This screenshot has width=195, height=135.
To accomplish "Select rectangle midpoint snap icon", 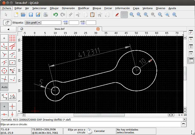I will click(x=12, y=63).
